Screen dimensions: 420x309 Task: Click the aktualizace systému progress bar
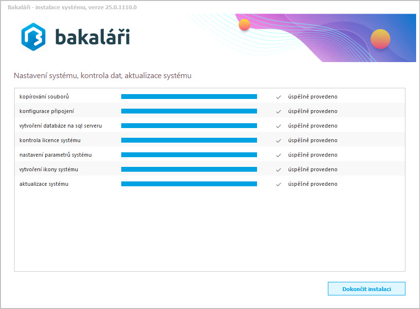coord(189,184)
